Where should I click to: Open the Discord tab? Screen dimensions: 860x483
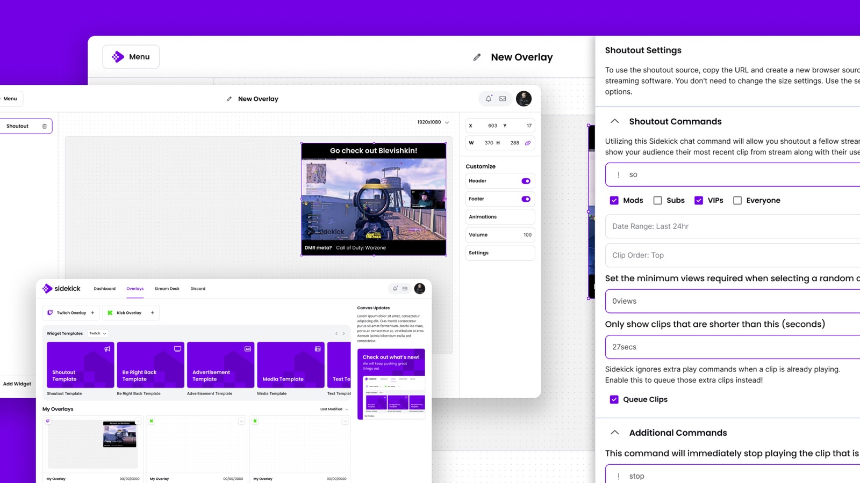click(198, 289)
